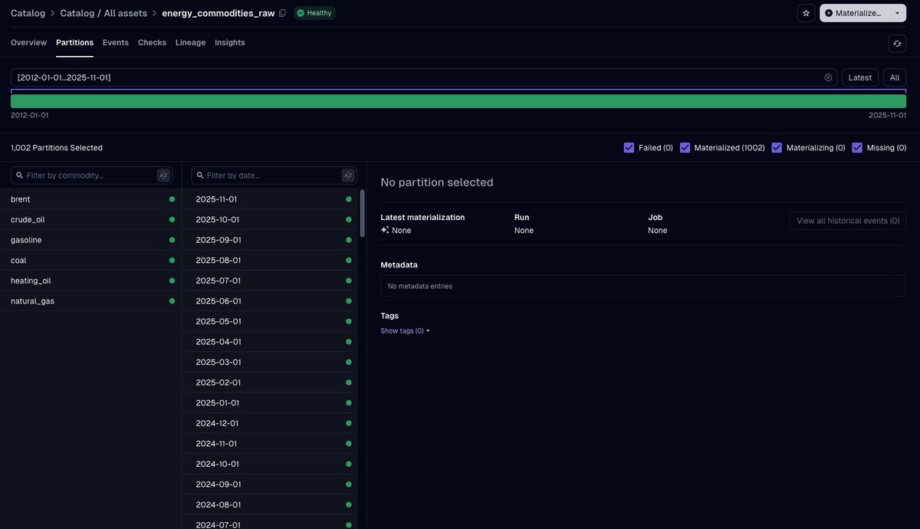Image resolution: width=920 pixels, height=529 pixels.
Task: Copy asset key icon next to energy_commodities_raw
Action: (x=282, y=13)
